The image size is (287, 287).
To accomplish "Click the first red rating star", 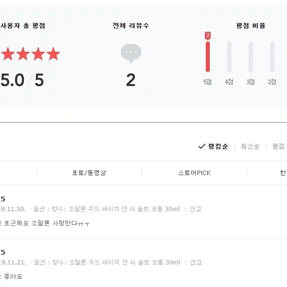I will click(x=8, y=54).
